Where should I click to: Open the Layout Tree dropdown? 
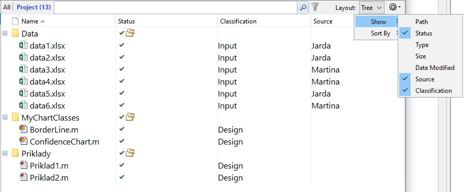(372, 8)
